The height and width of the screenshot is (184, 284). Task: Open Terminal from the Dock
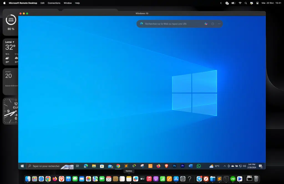226,179
